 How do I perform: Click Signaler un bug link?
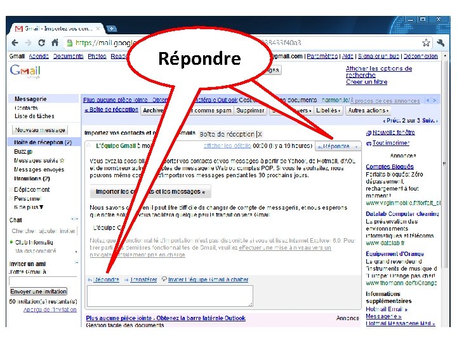pyautogui.click(x=378, y=56)
